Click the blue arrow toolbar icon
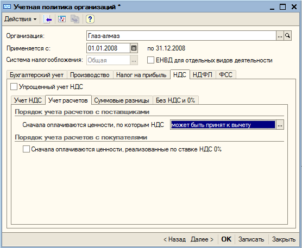This screenshot has height=248, width=302. coord(47,19)
